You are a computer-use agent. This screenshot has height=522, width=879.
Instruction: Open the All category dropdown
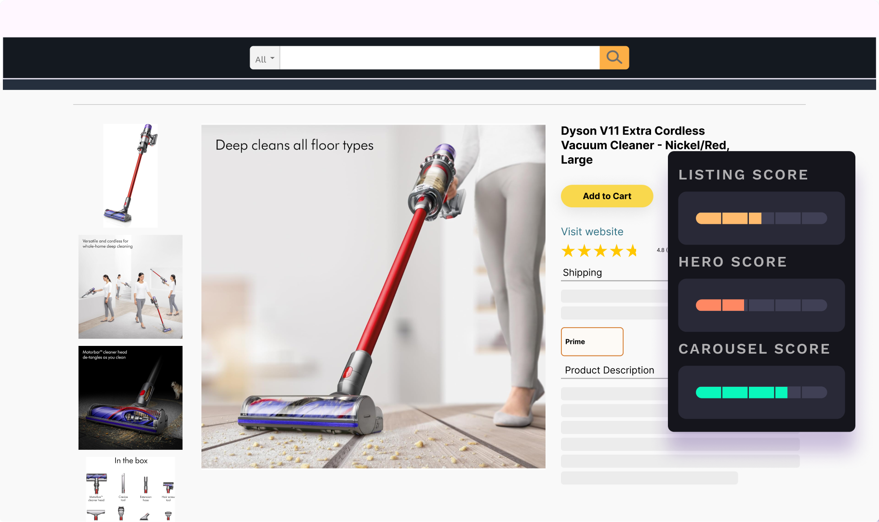tap(265, 58)
